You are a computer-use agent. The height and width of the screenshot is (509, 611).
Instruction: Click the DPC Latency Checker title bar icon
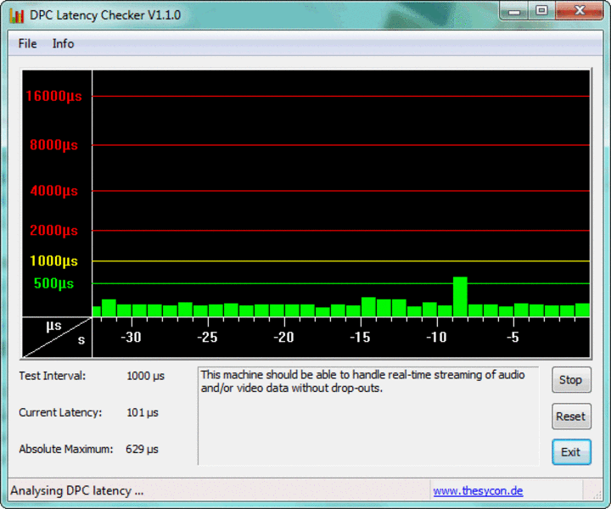tap(15, 14)
